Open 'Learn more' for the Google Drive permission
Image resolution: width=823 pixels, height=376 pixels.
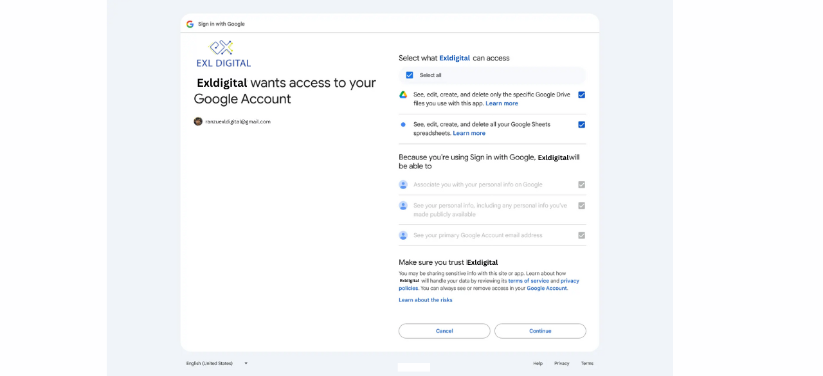pyautogui.click(x=502, y=103)
